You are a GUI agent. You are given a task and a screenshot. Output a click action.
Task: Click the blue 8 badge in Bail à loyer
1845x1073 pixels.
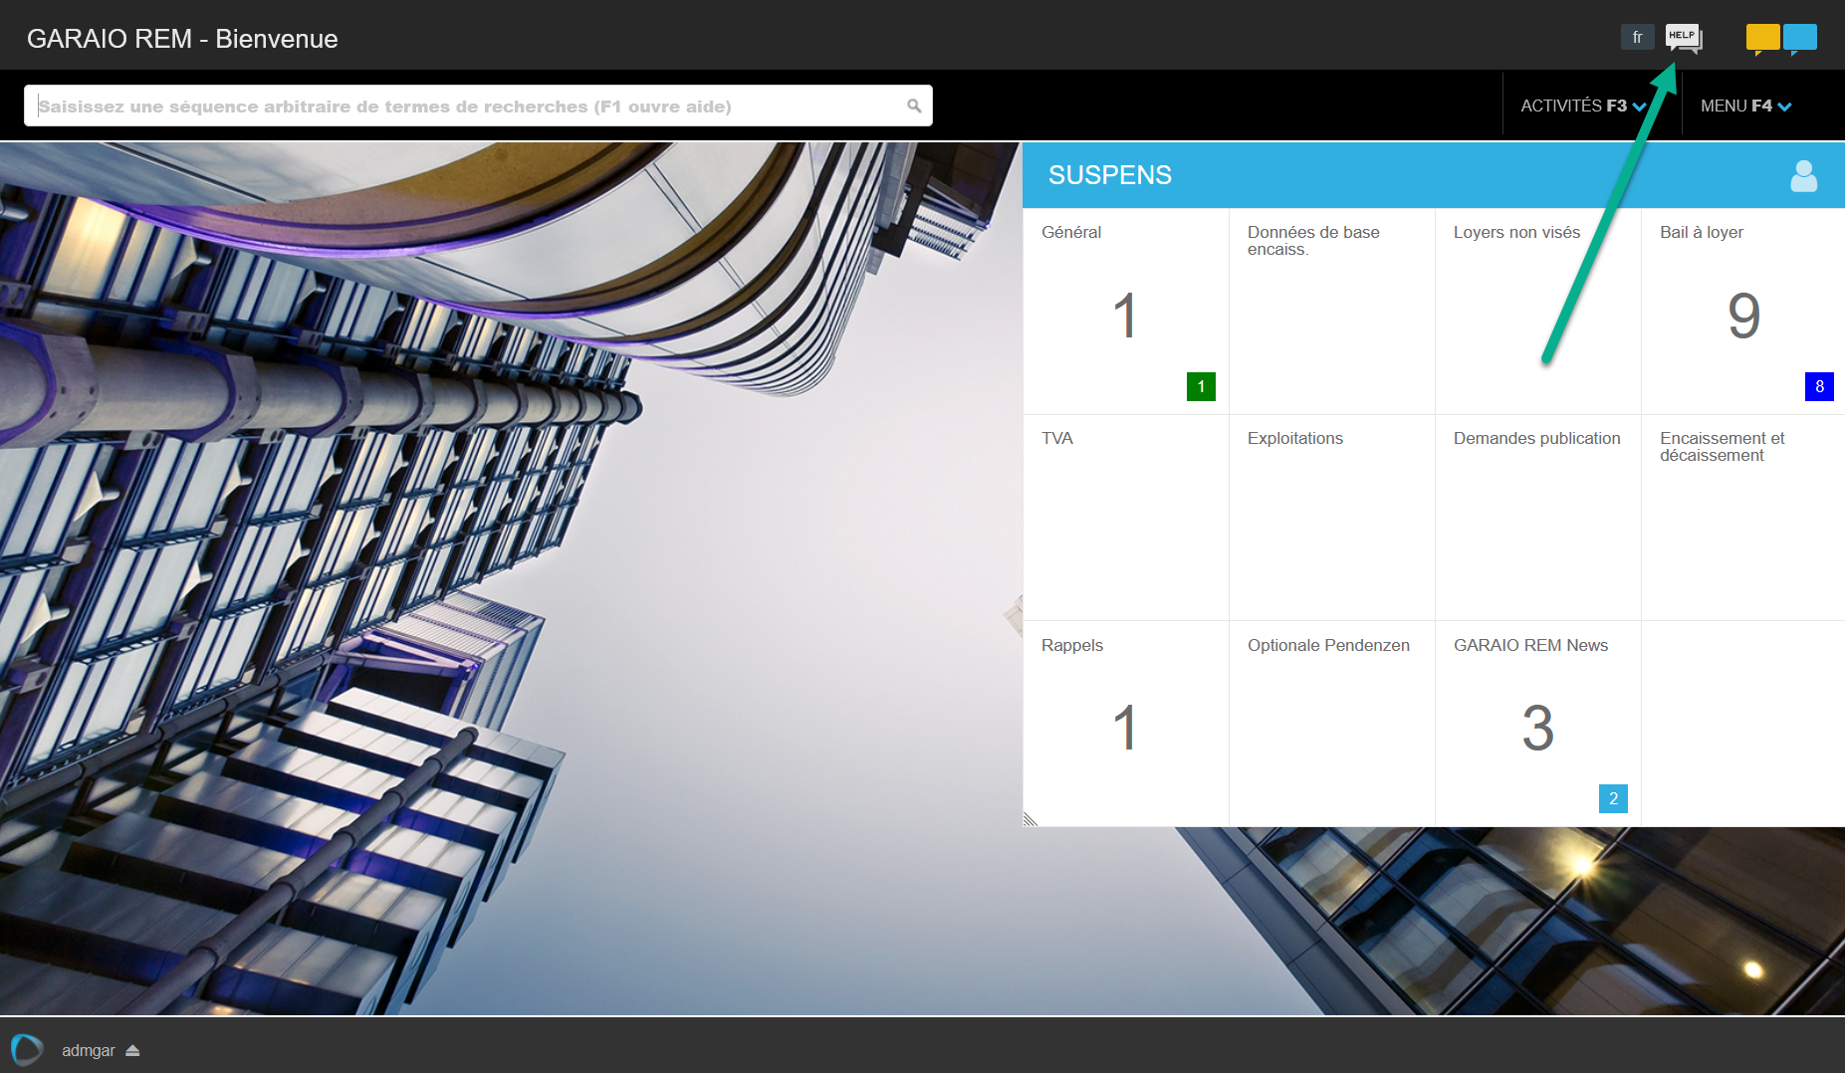click(1818, 386)
